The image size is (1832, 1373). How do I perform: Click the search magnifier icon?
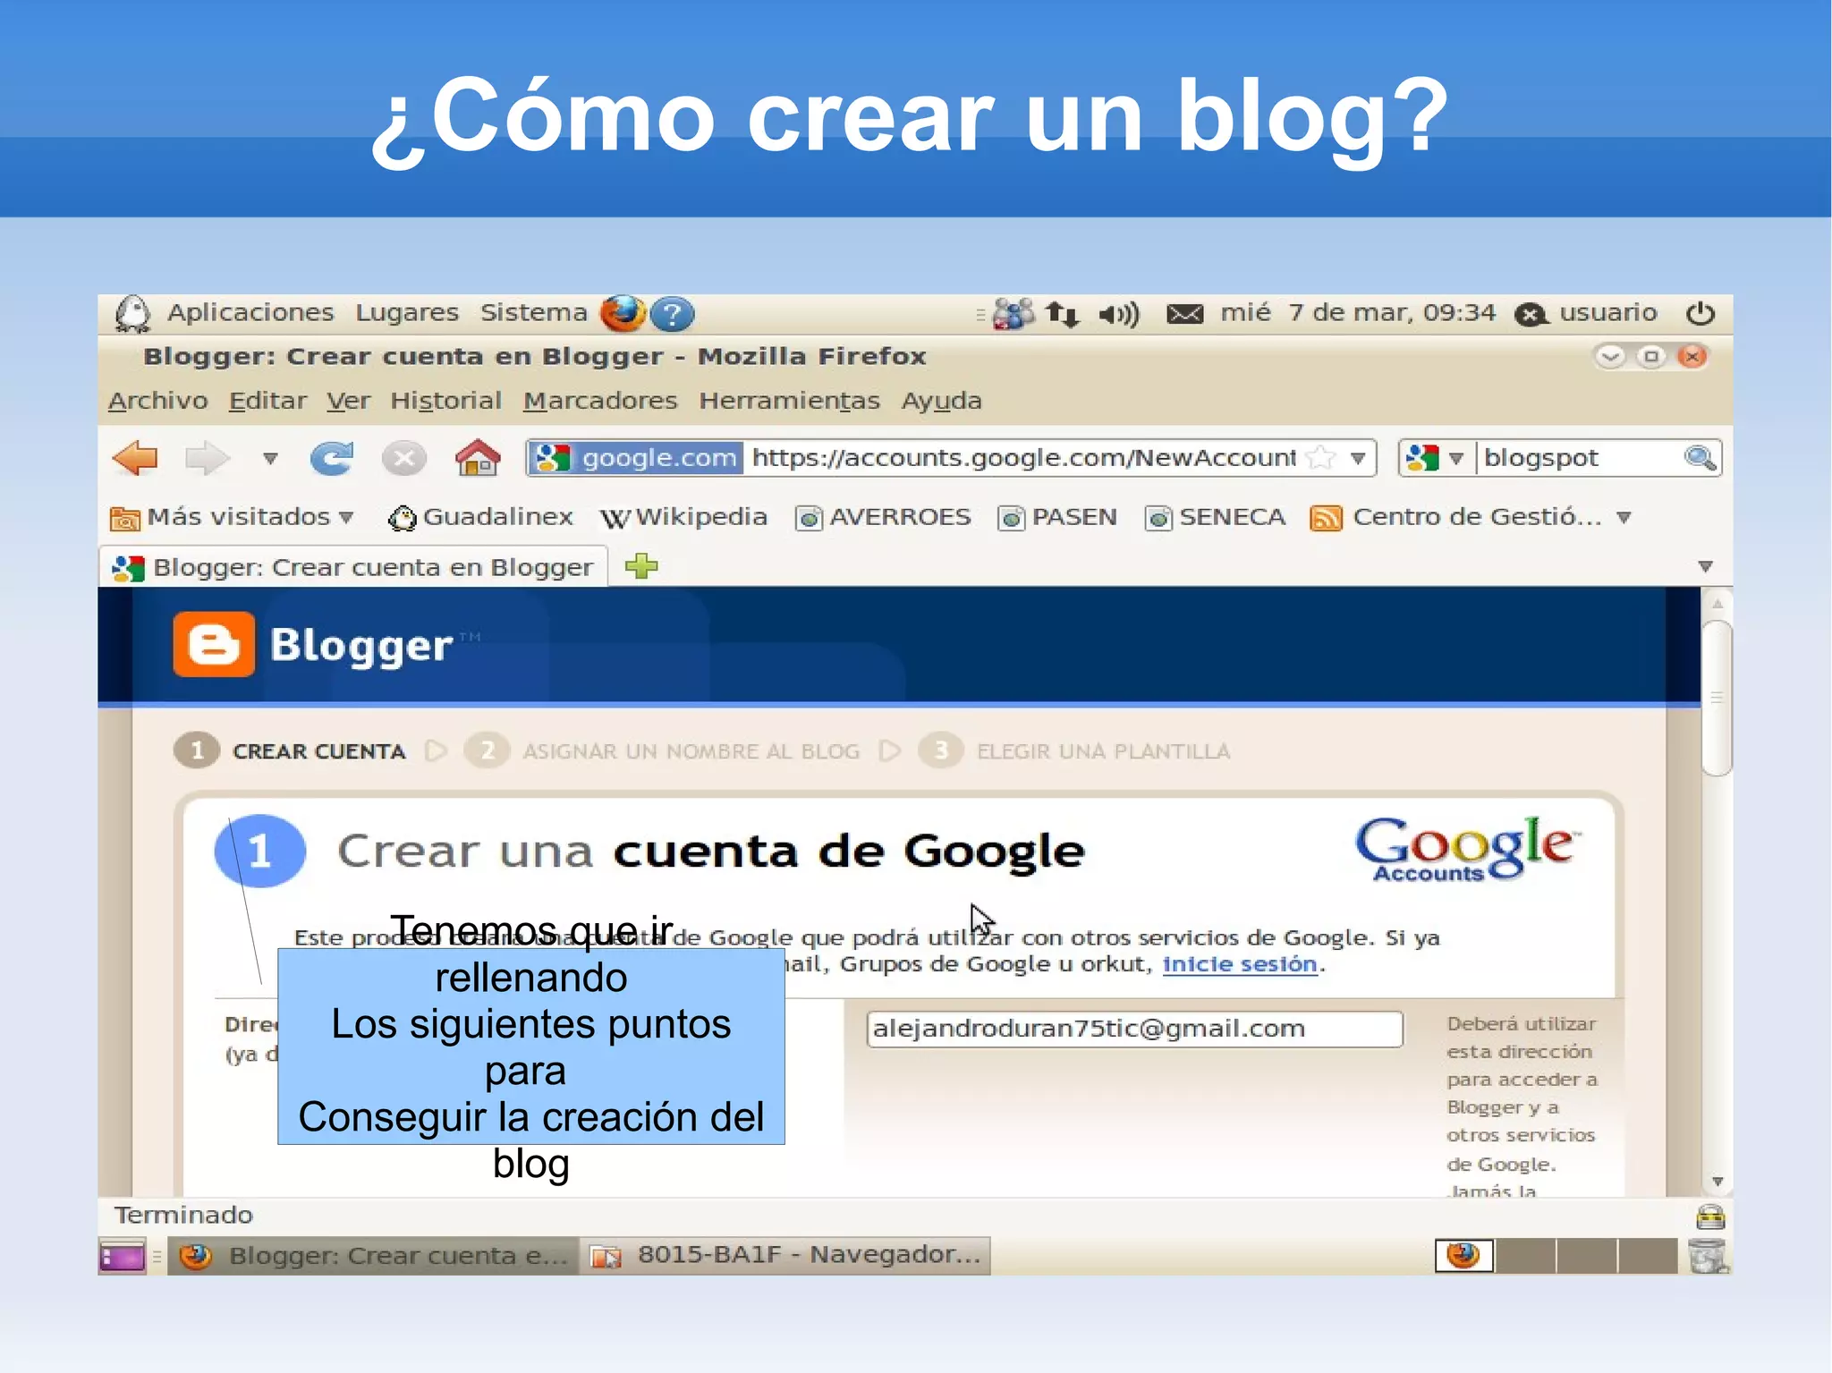coord(1700,458)
